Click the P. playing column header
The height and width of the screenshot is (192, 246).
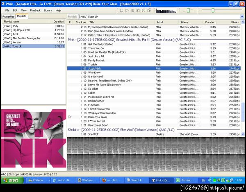(70, 22)
